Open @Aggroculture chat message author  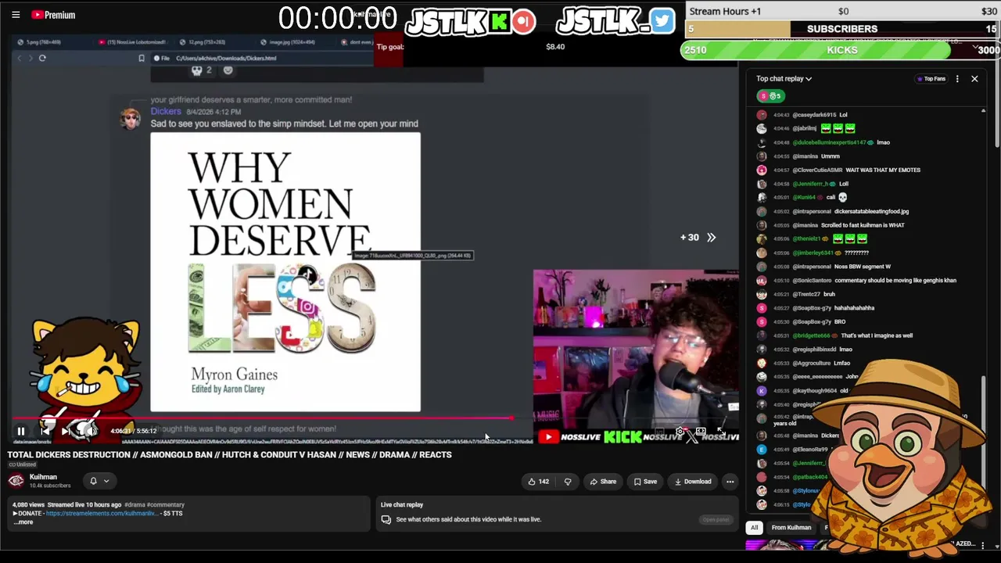[x=813, y=363]
